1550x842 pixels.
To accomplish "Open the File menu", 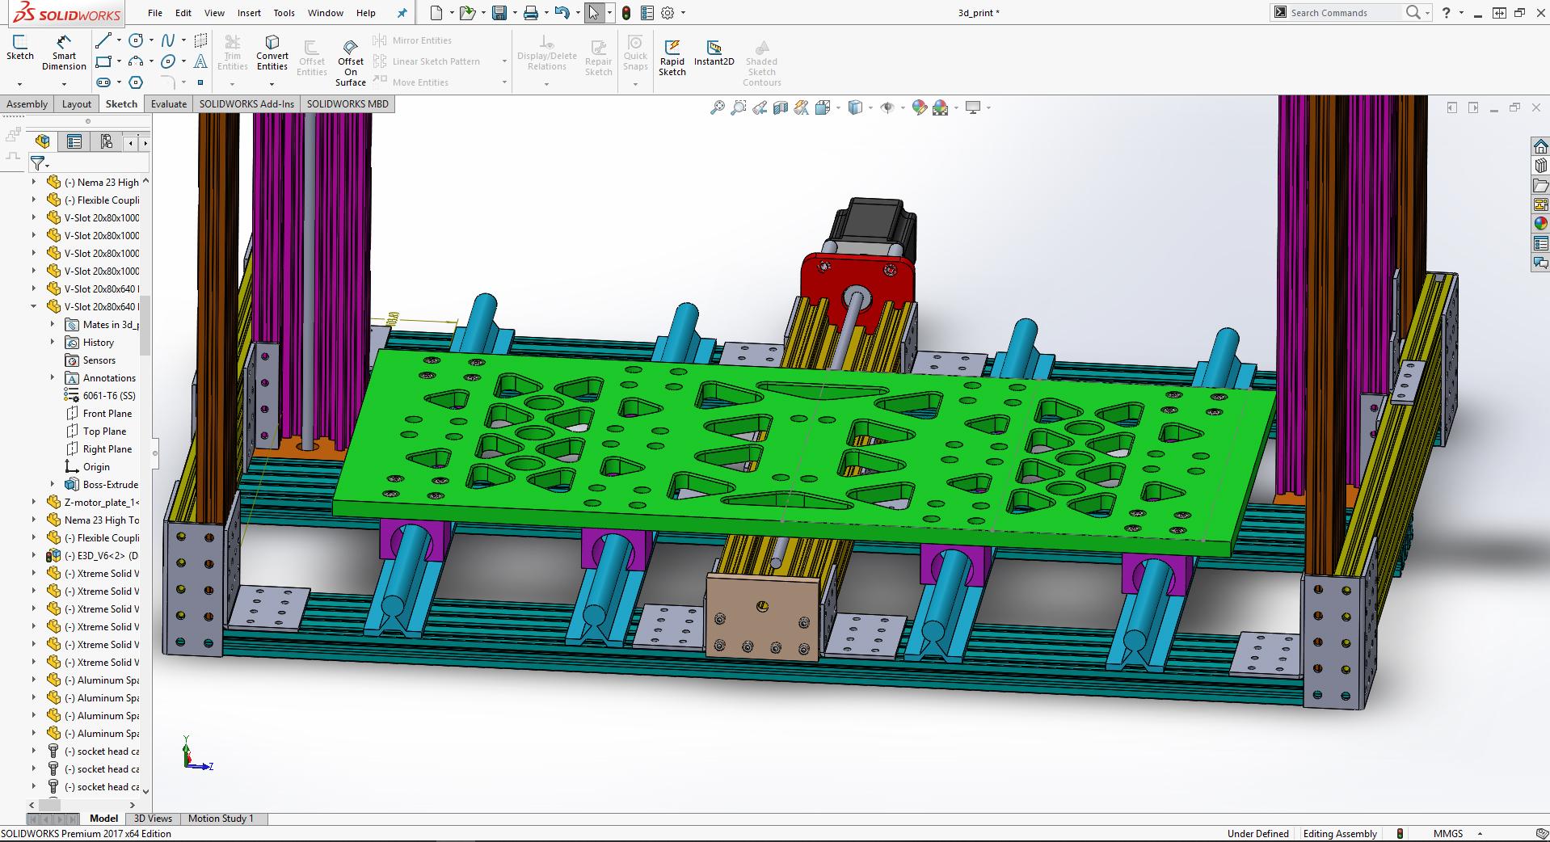I will click(x=155, y=13).
